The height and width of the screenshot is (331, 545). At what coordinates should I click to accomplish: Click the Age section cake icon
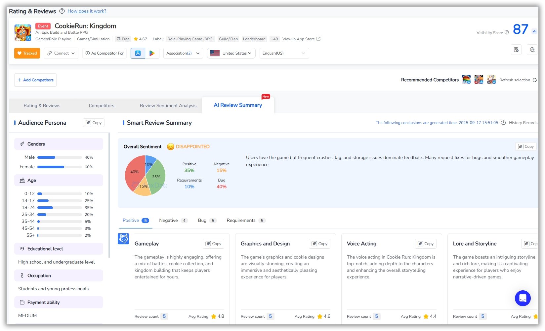[22, 180]
